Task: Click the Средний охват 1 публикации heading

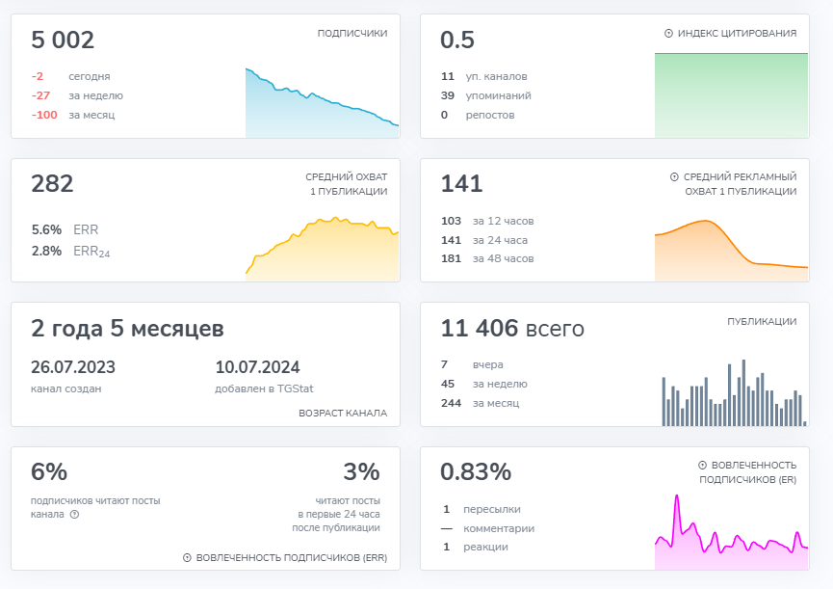Action: (346, 184)
